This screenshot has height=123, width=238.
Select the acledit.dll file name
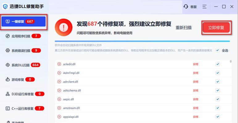click(x=69, y=64)
